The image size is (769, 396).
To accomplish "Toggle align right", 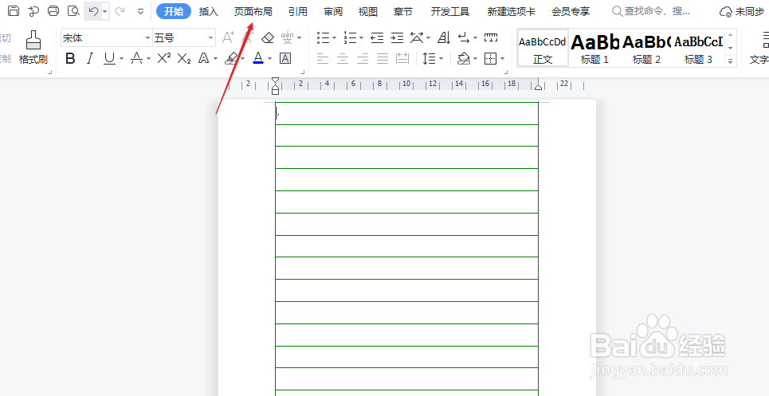I will [x=363, y=59].
